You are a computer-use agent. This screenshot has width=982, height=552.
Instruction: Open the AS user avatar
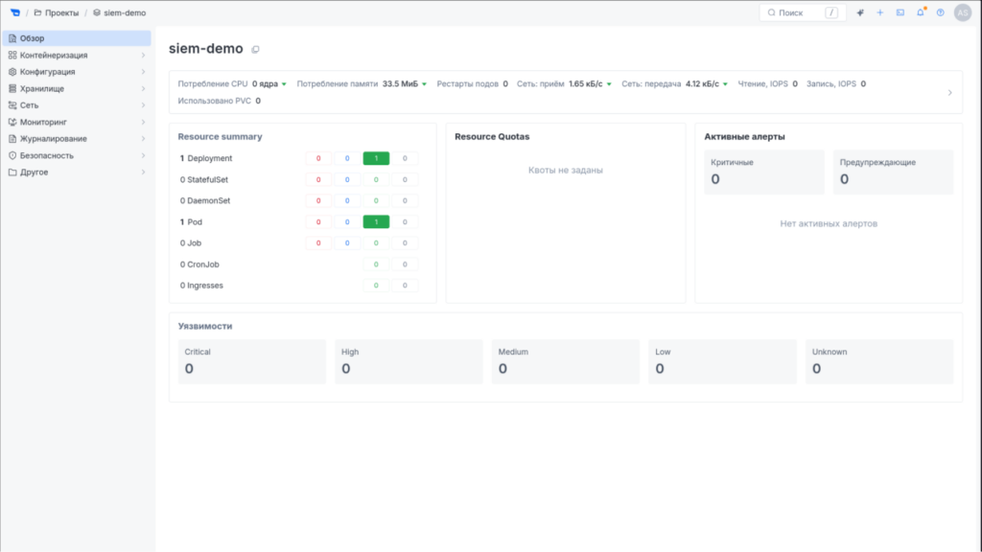(x=963, y=12)
